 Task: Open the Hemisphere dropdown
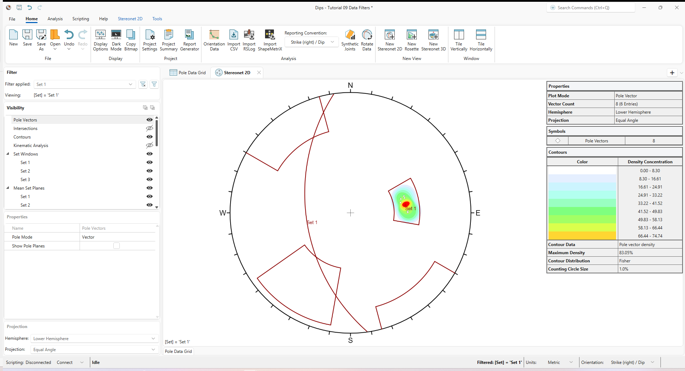click(153, 338)
